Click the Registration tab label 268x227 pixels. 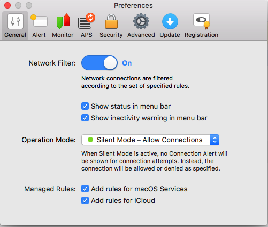[201, 35]
